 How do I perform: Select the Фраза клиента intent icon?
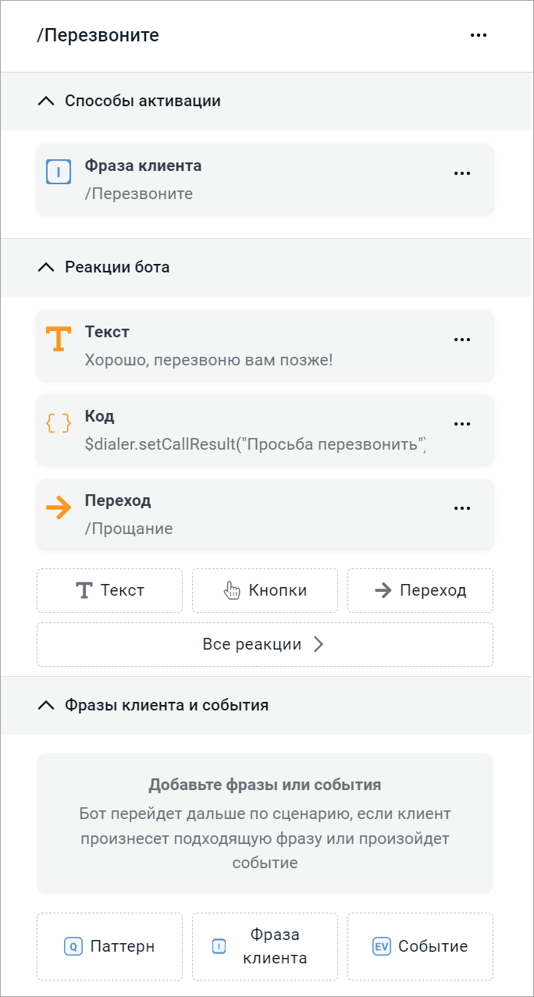click(x=58, y=171)
